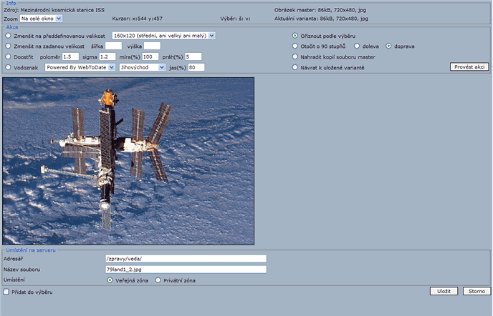The image size is (493, 316).
Task: Select the 'Privátní zóna' radio button
Action: pos(158,280)
